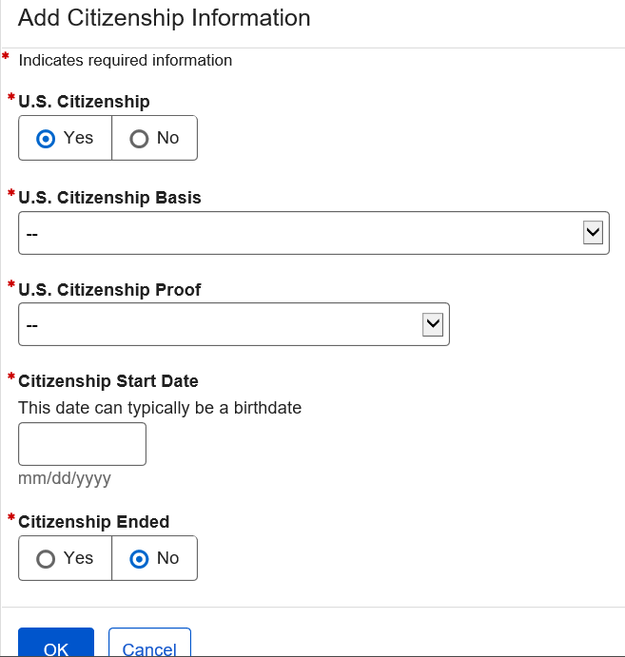
Task: Click the "Indicates required information" note
Action: [x=126, y=61]
